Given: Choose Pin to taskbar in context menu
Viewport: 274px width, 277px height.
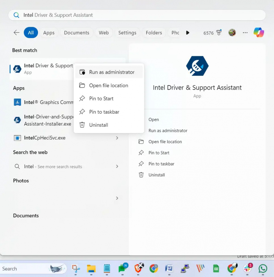Looking at the screenshot, I should (x=109, y=112).
